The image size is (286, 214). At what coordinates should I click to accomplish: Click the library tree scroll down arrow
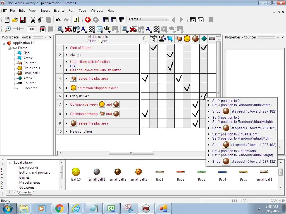coord(61,187)
